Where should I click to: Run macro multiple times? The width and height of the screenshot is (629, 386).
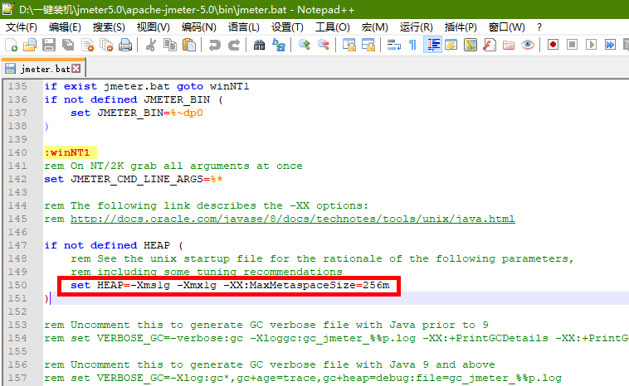pyautogui.click(x=611, y=45)
